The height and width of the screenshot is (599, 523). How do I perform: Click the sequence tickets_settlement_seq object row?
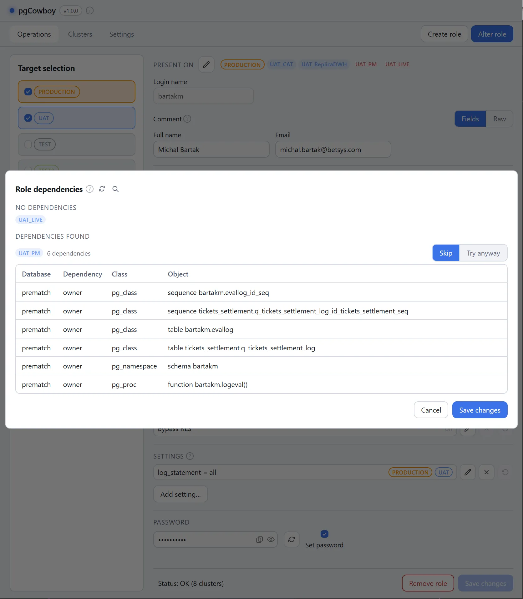(x=261, y=311)
